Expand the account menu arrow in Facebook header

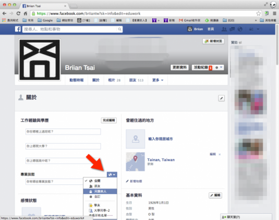pyautogui.click(x=258, y=29)
